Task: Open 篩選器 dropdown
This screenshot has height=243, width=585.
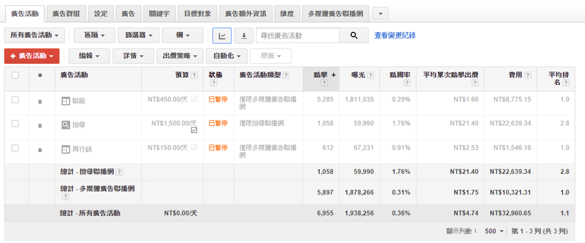Action: 139,35
